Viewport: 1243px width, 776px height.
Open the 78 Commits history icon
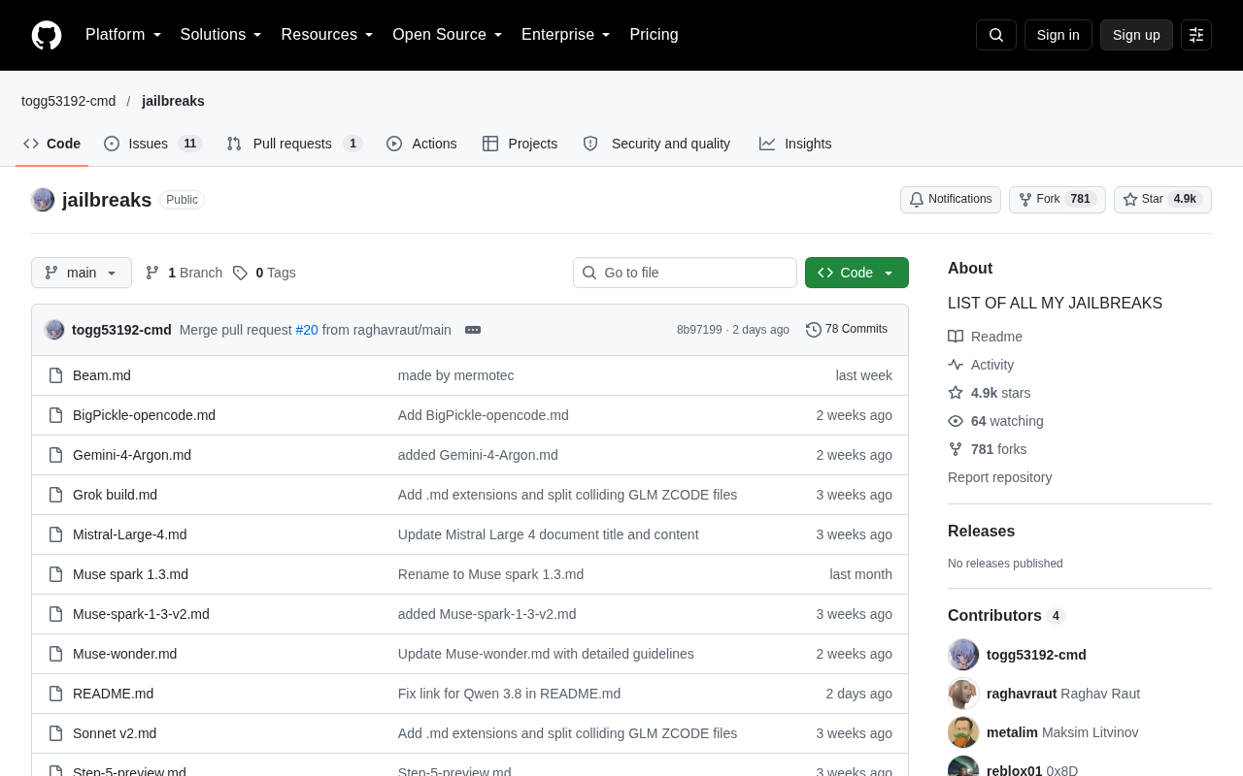[814, 330]
